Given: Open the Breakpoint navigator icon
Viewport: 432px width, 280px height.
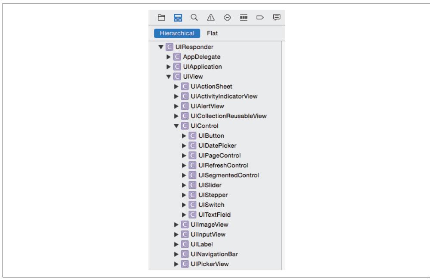Looking at the screenshot, I should coord(260,18).
